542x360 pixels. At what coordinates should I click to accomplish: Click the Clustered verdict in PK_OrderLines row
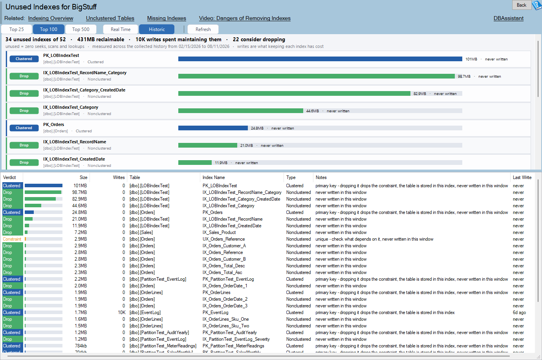click(12, 292)
